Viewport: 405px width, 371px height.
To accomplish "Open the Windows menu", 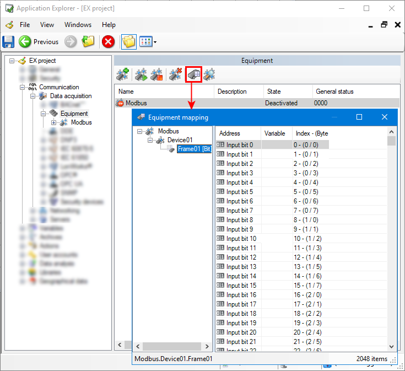I will tap(78, 25).
